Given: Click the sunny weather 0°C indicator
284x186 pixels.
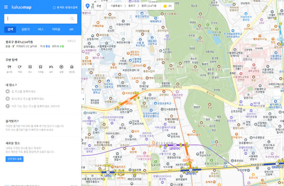Looking at the screenshot, I should [x=168, y=6].
